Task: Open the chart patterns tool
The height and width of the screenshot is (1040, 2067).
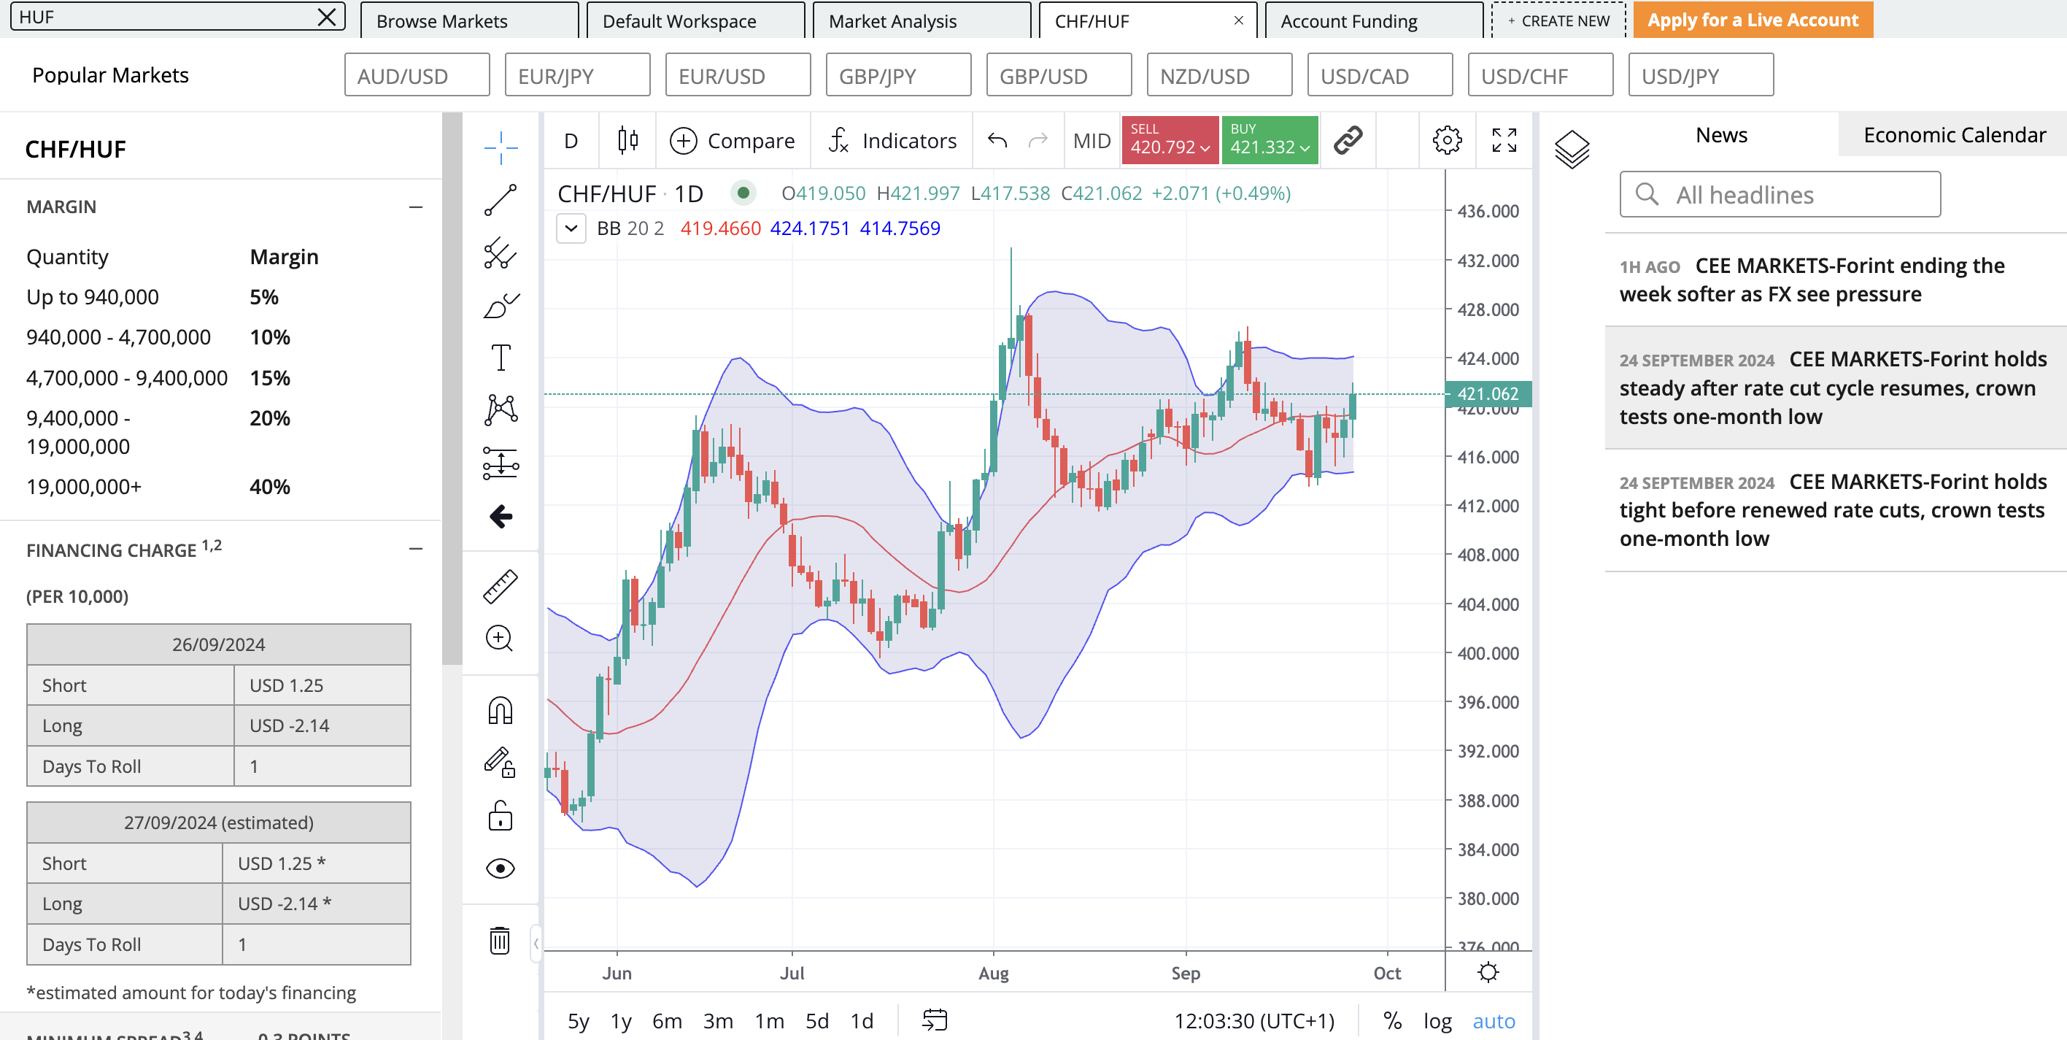Action: [501, 410]
